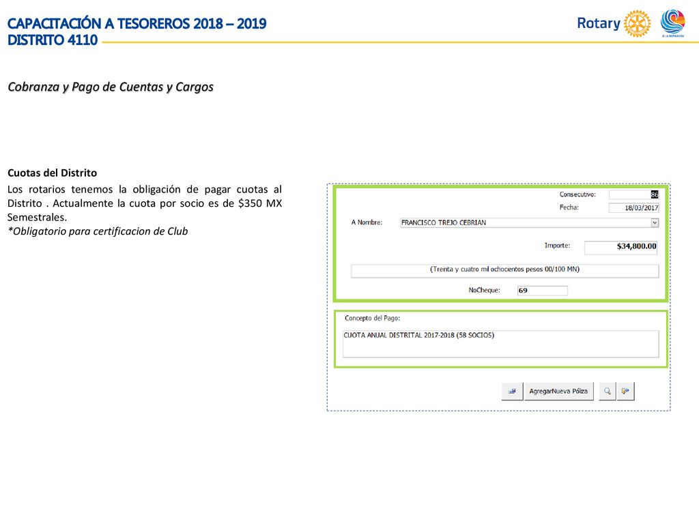Click the AgregarNueva Póliza button

coord(558,391)
